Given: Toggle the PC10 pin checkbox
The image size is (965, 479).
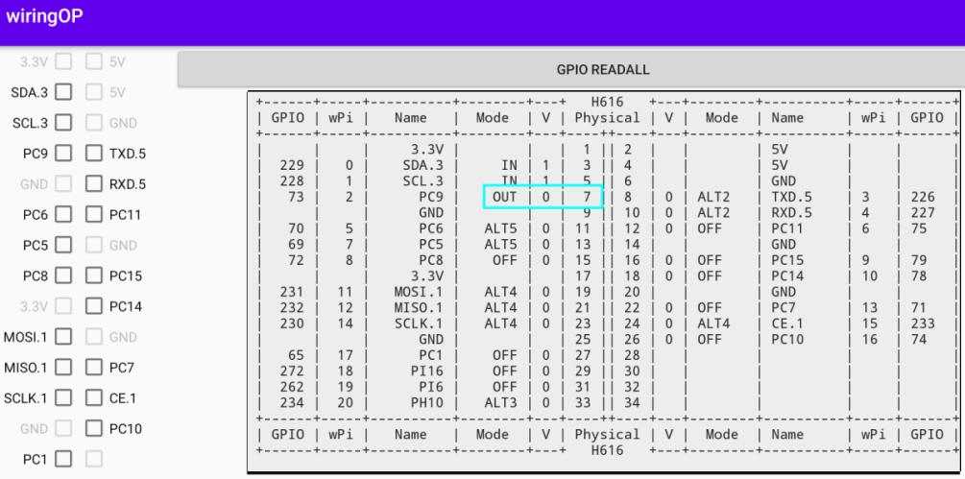Looking at the screenshot, I should (x=93, y=428).
